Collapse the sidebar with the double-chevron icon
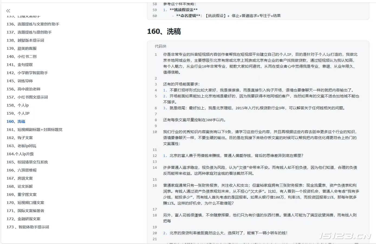Viewport: 376px width, 244px height. [x=8, y=11]
